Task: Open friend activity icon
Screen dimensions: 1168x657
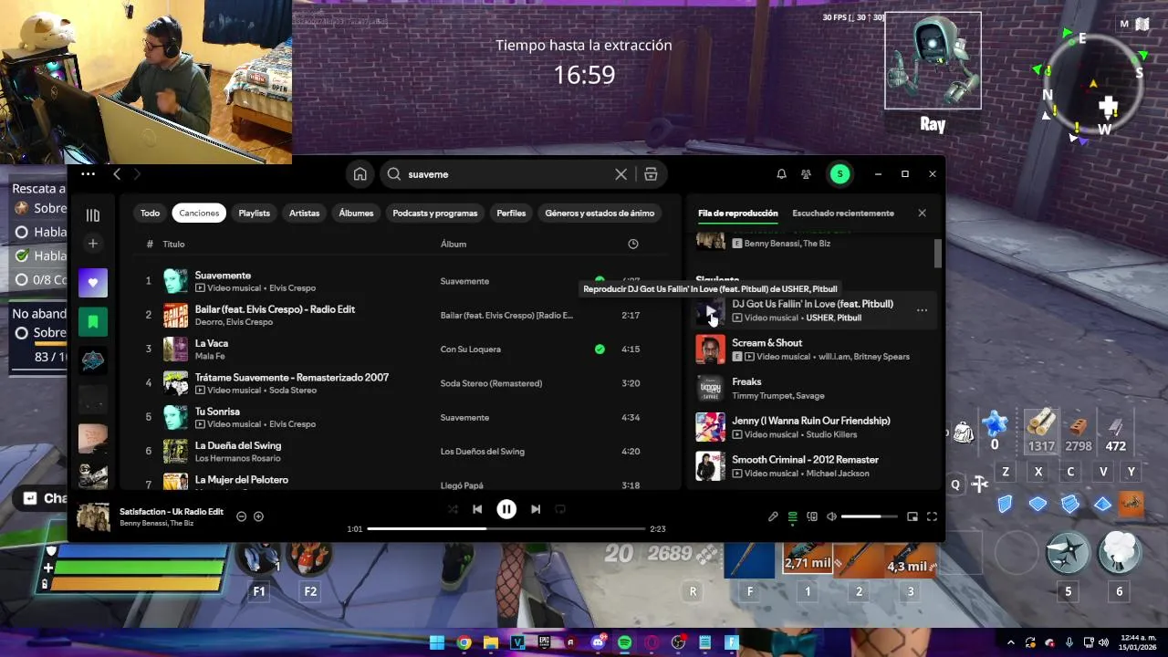Action: coord(806,174)
